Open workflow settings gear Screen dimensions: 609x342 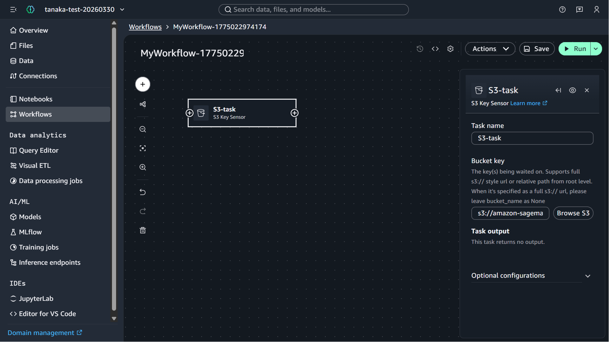[x=450, y=49]
